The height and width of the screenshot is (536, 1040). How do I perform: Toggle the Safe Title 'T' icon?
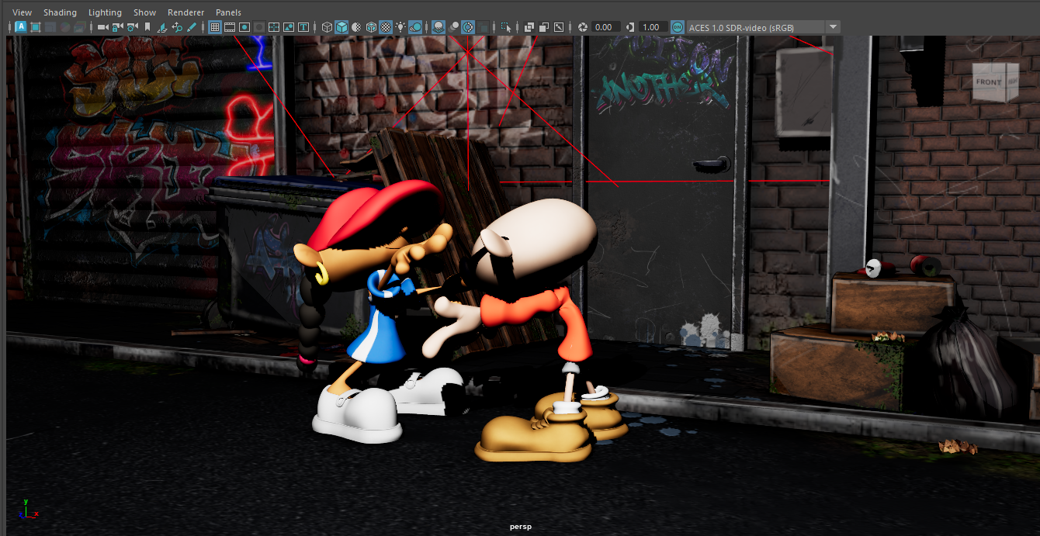[x=303, y=27]
